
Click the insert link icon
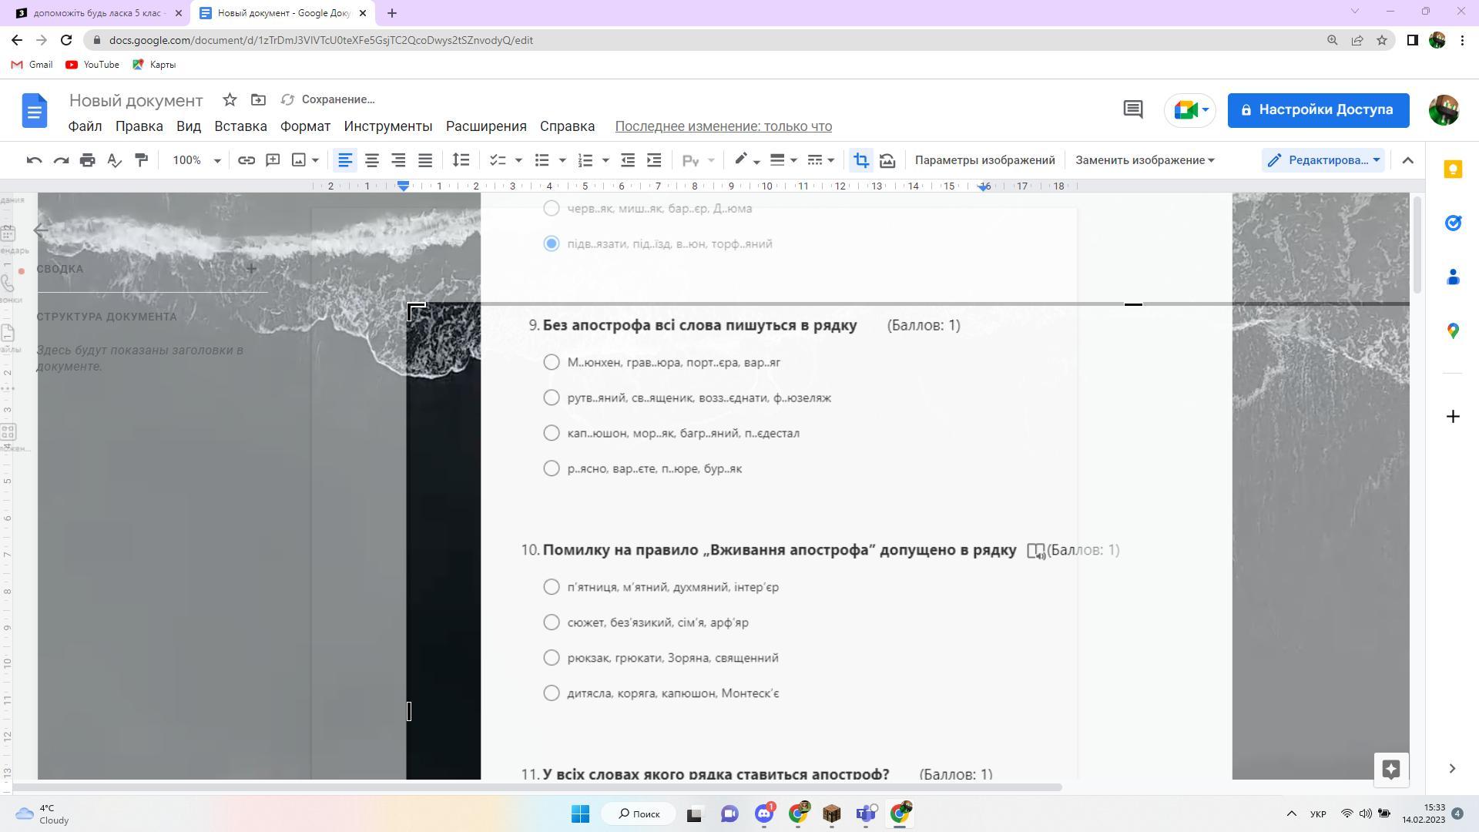246,160
